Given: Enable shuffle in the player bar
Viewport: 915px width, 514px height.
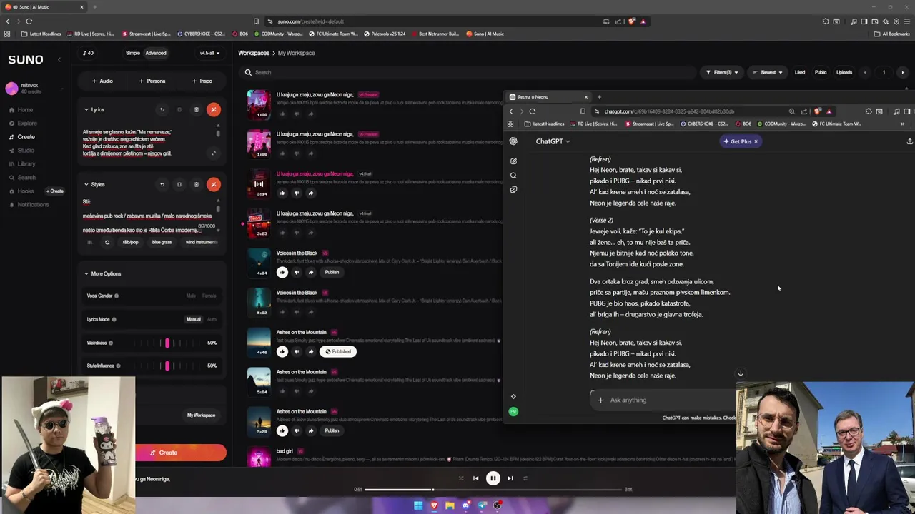Looking at the screenshot, I should point(461,478).
